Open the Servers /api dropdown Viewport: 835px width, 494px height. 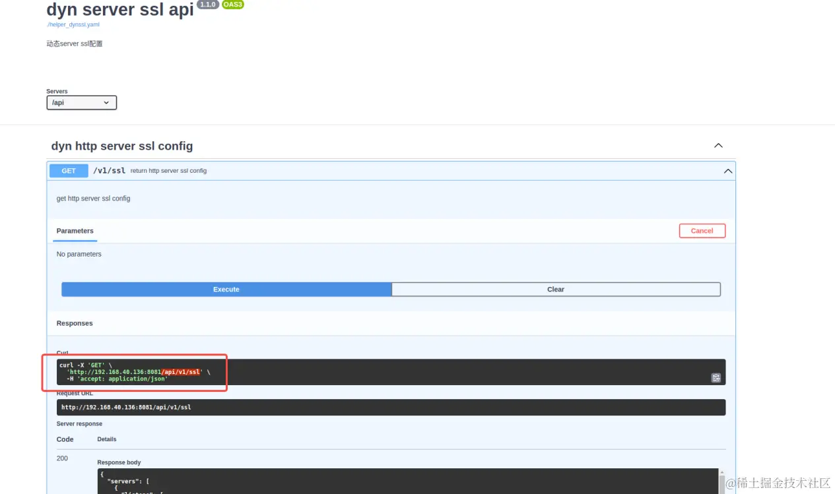(x=81, y=103)
